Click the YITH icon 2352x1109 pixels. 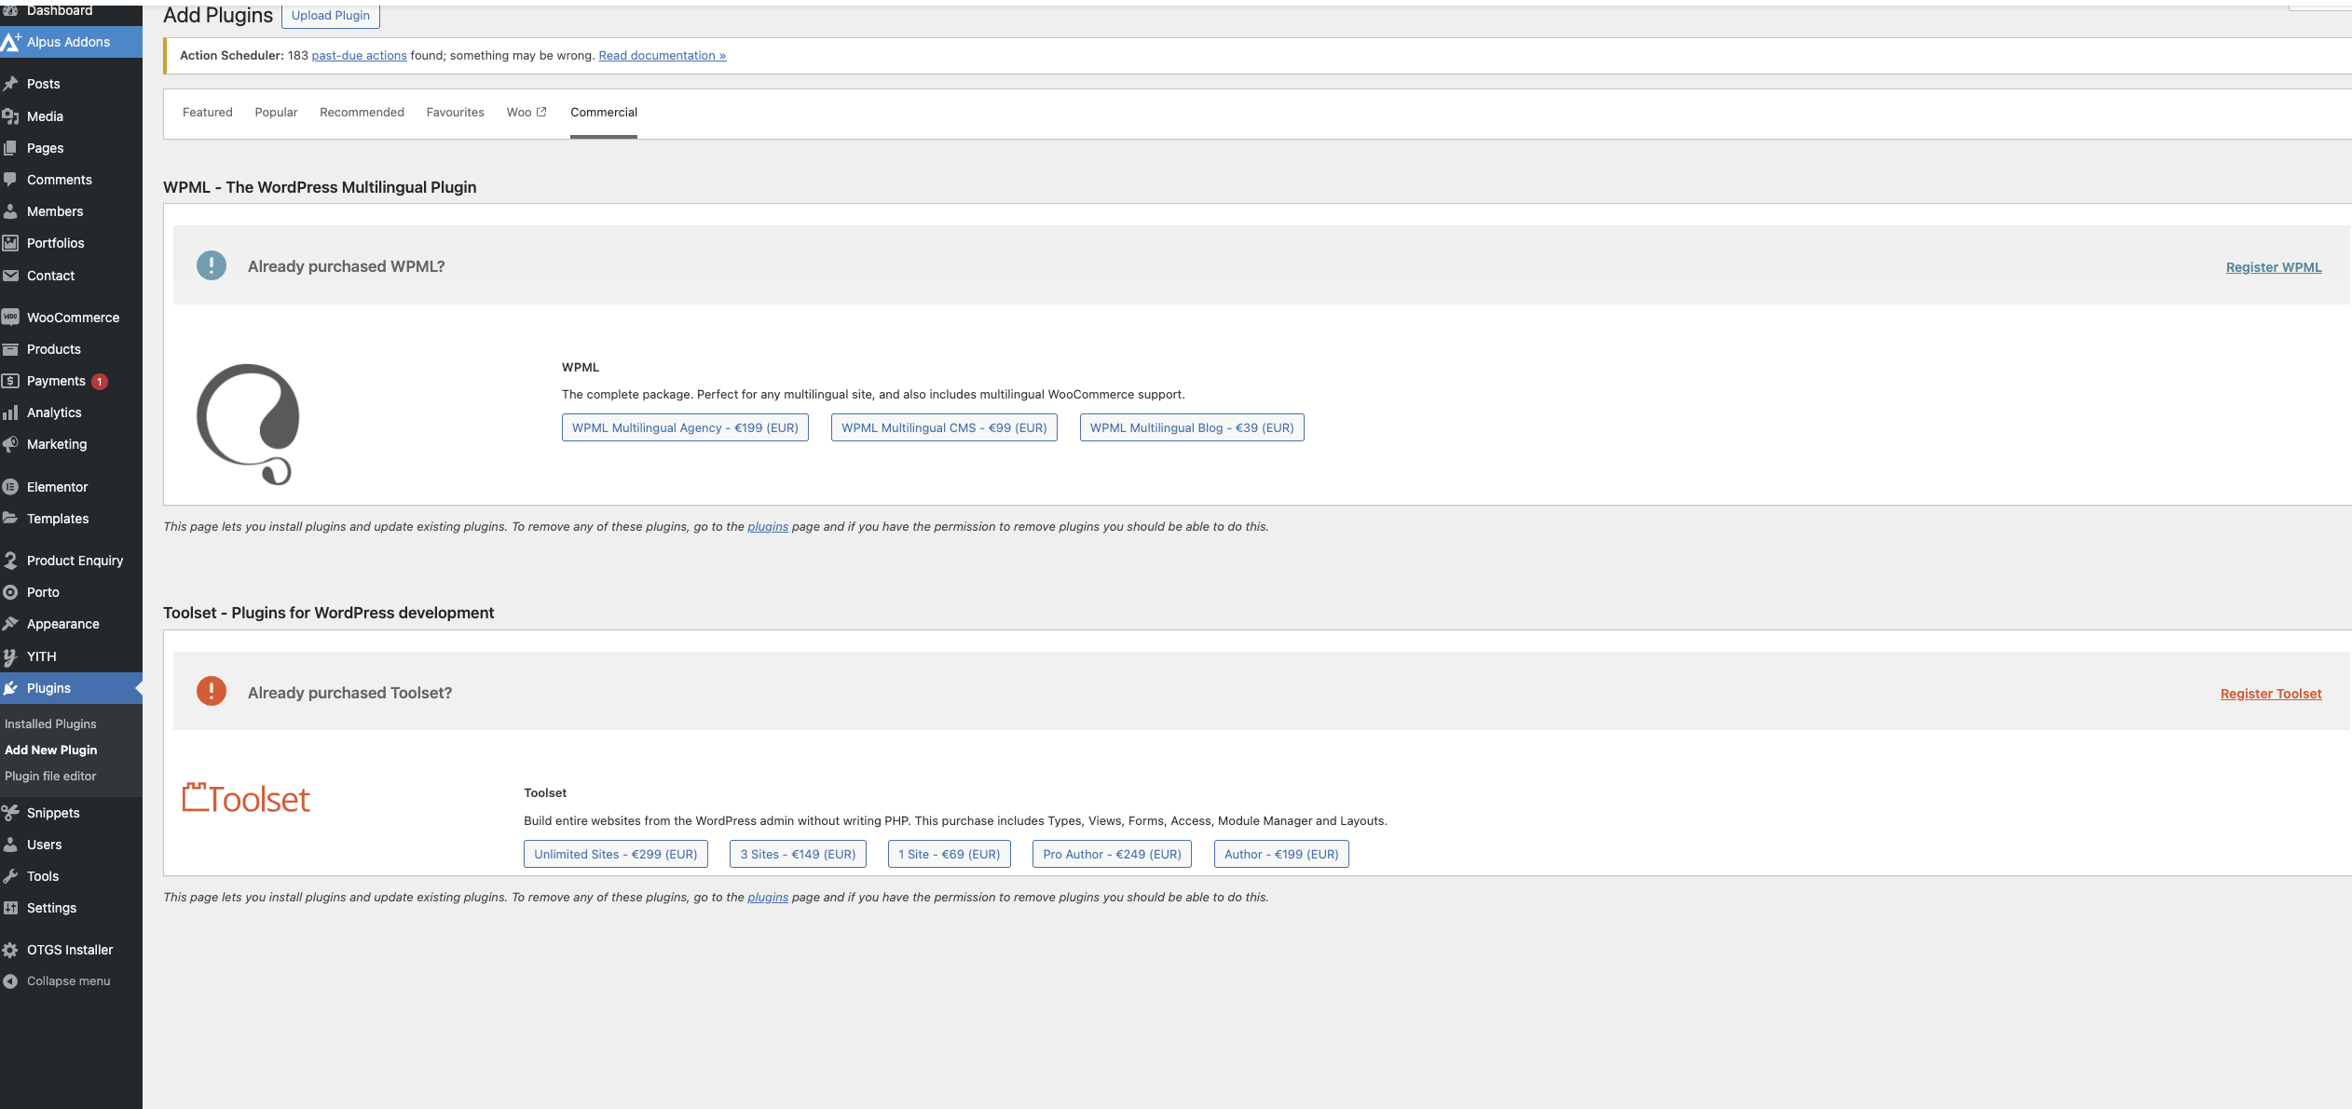click(11, 656)
